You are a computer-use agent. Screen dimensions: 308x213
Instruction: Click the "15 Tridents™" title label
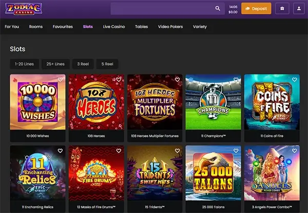pyautogui.click(x=155, y=207)
